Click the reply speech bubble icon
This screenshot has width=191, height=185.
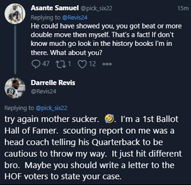[x=36, y=64]
